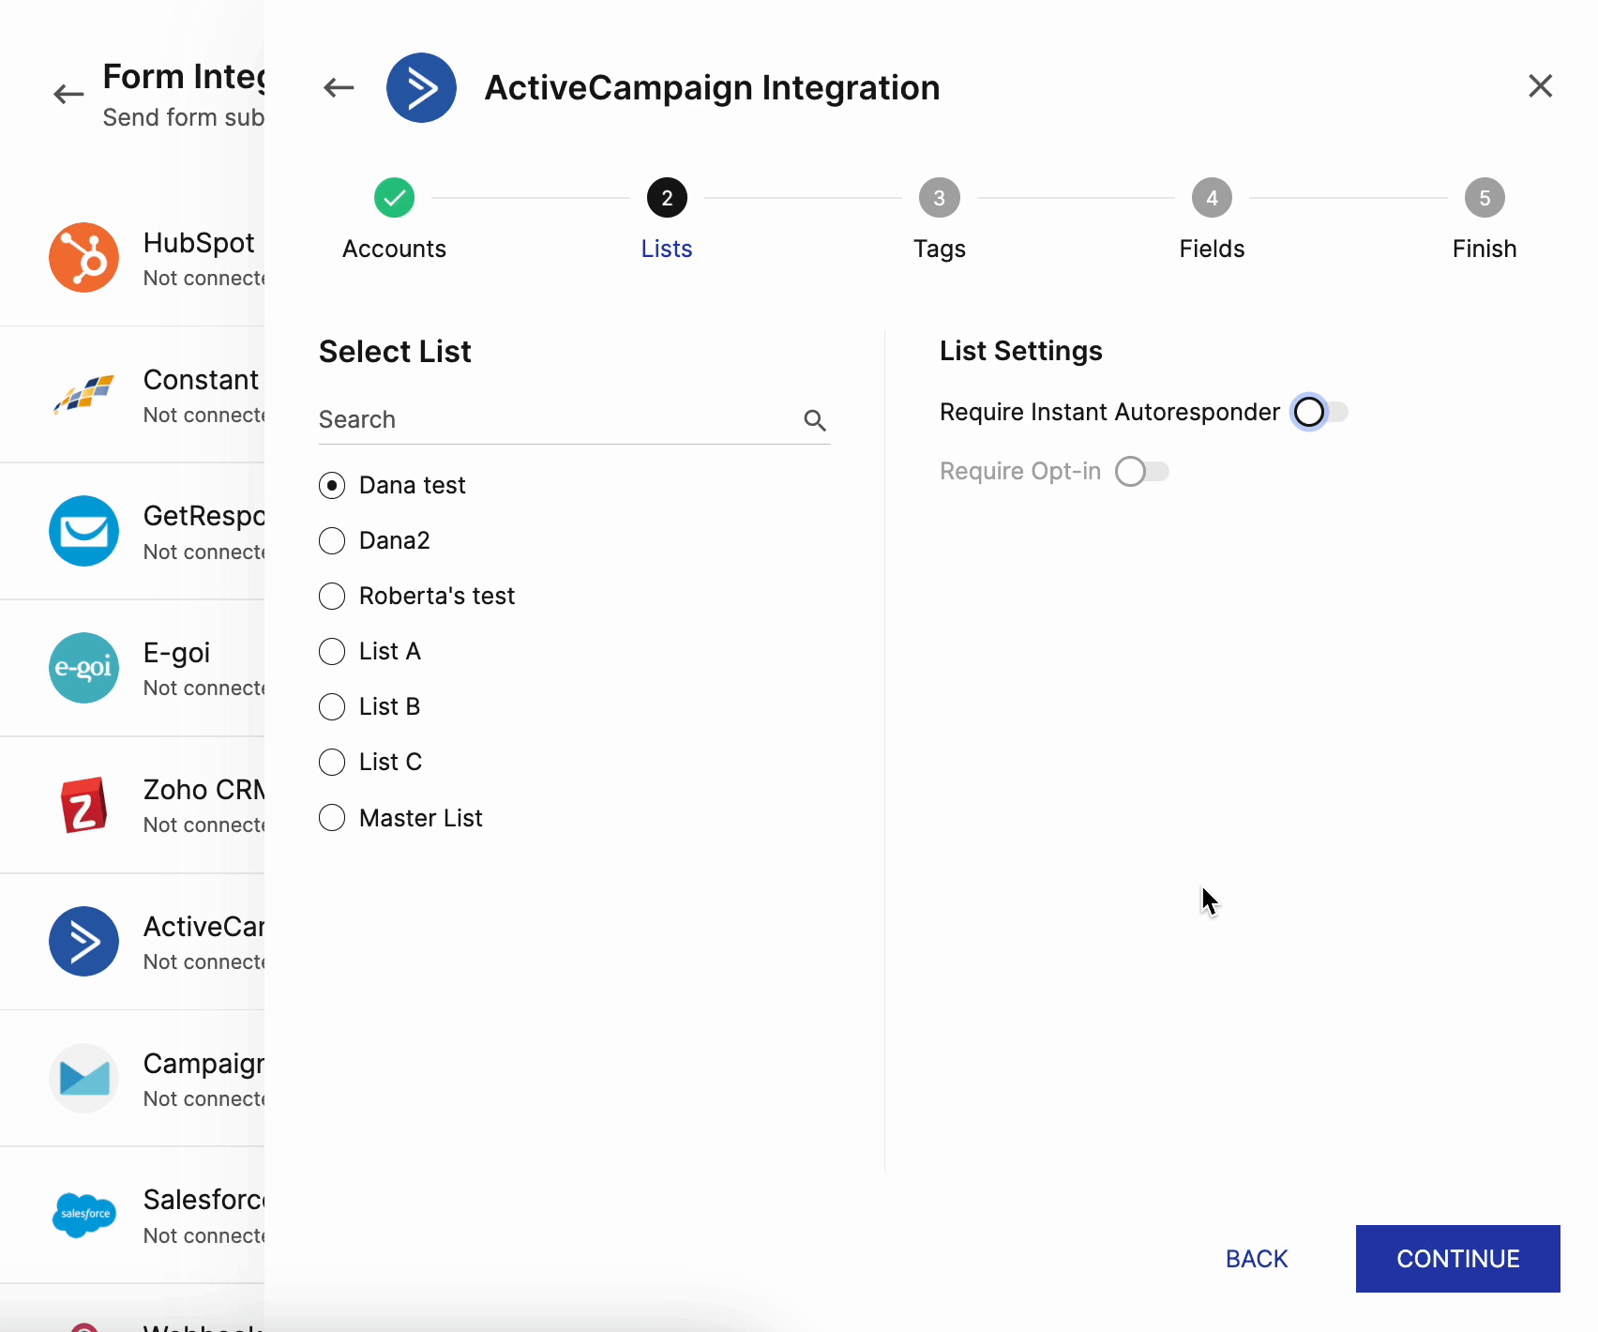Open the GetResponse envelope icon

[84, 531]
